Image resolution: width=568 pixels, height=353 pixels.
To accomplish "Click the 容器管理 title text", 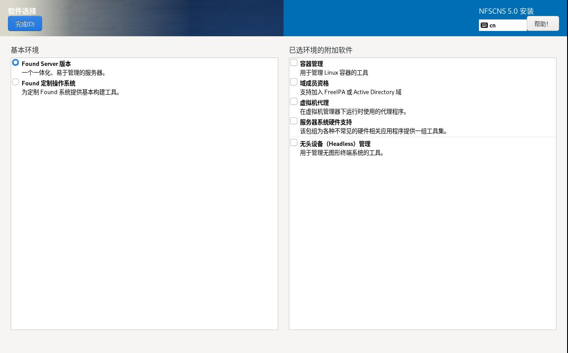I will pos(311,64).
